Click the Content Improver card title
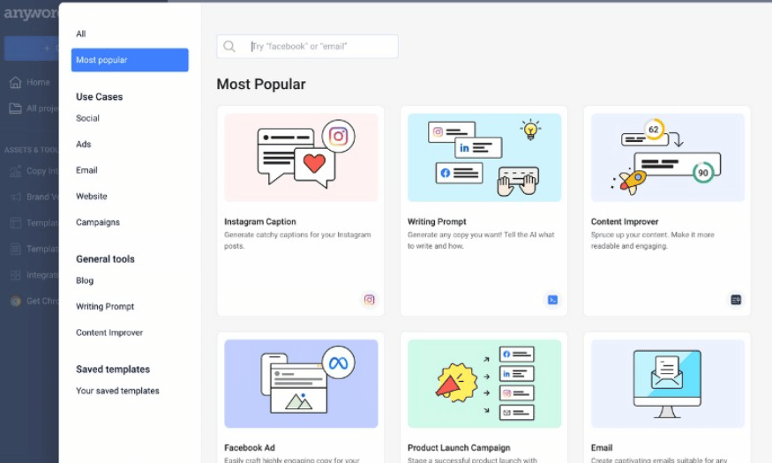 tap(625, 222)
